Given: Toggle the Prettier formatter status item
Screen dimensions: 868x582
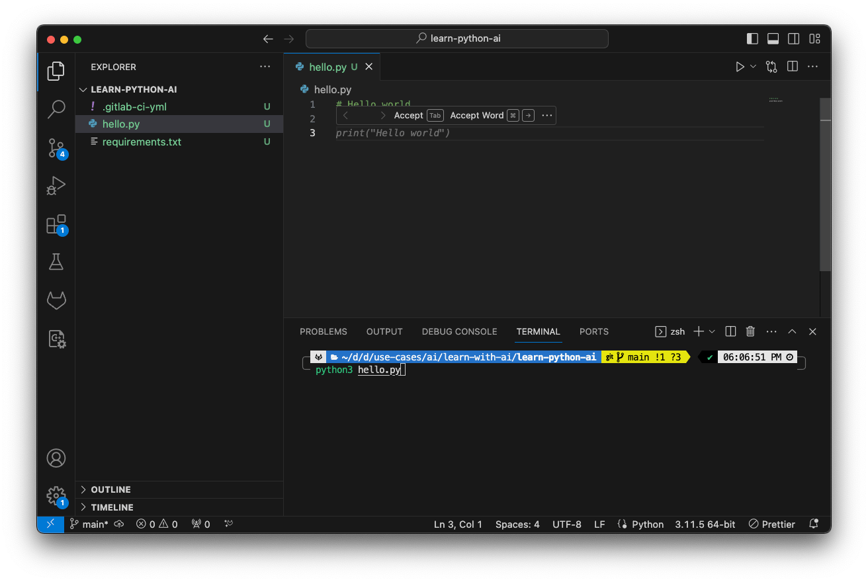Looking at the screenshot, I should [771, 524].
